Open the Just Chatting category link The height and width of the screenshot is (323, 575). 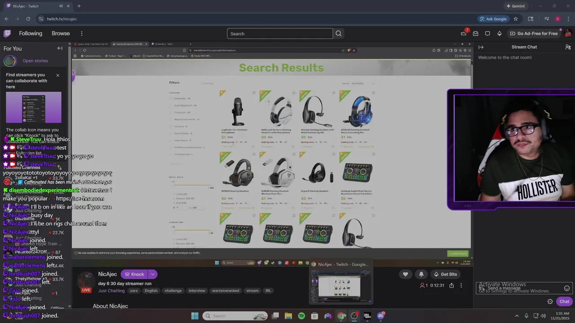point(111,290)
